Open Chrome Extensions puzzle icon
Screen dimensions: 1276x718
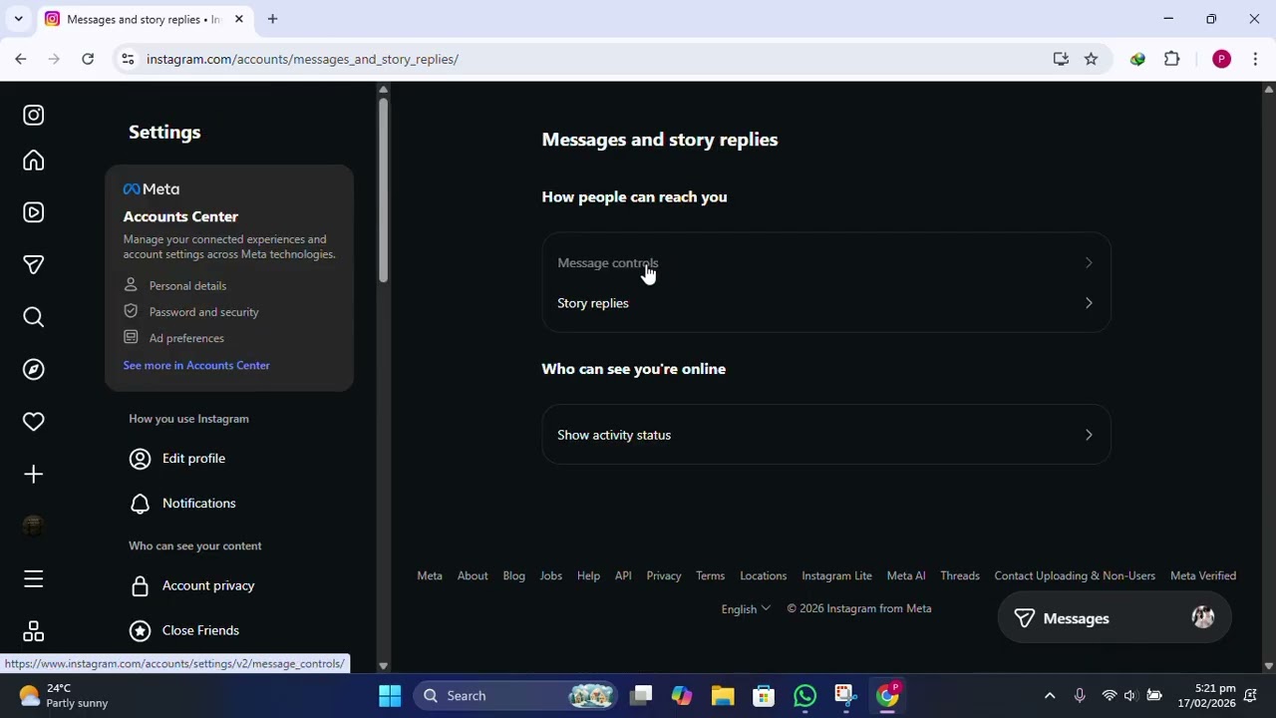click(x=1172, y=59)
